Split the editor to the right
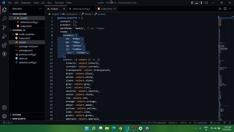234x132 pixels. (225, 9)
